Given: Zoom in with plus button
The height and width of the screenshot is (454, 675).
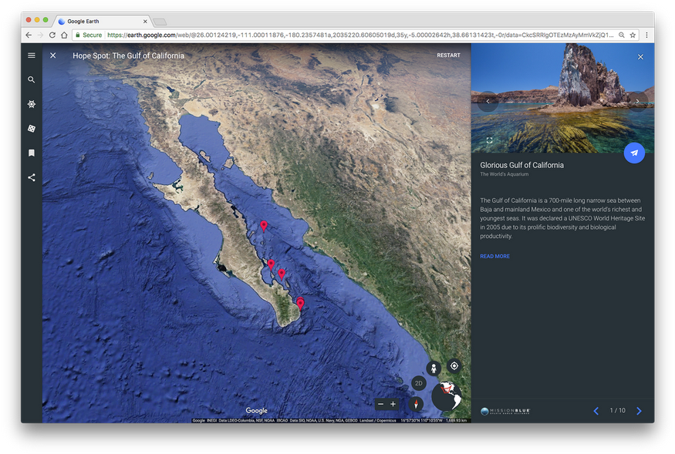Looking at the screenshot, I should tap(393, 404).
